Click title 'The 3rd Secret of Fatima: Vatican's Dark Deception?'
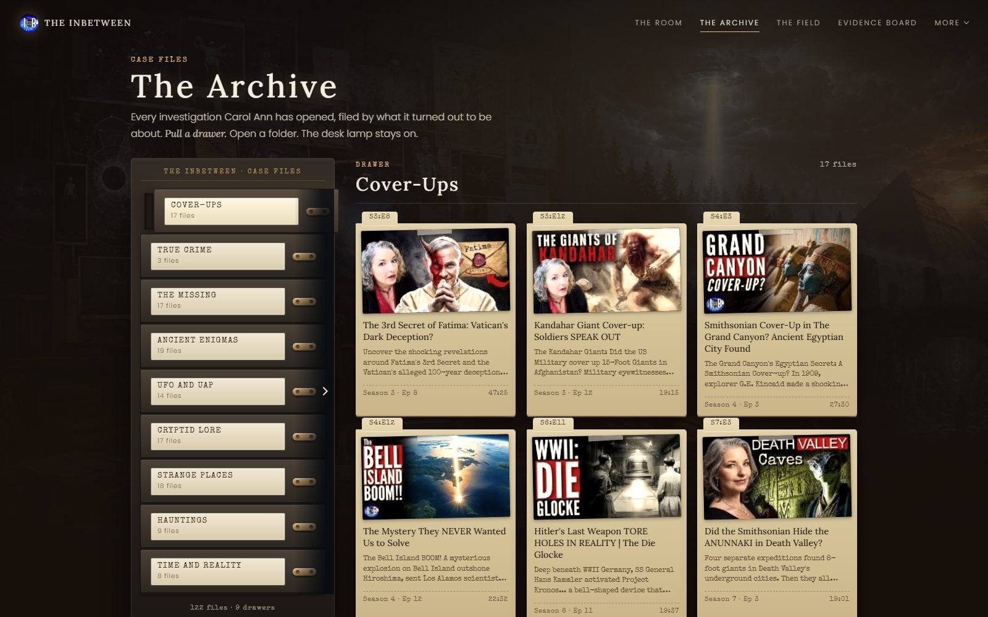The height and width of the screenshot is (617, 988). click(435, 331)
